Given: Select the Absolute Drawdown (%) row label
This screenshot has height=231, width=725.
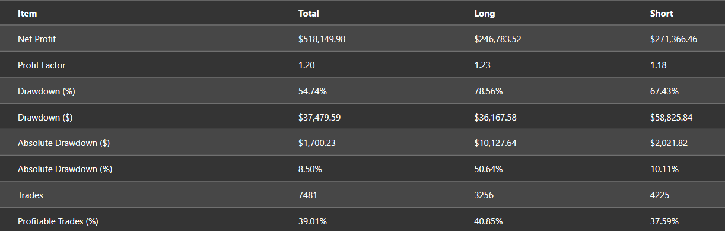Looking at the screenshot, I should (x=65, y=169).
